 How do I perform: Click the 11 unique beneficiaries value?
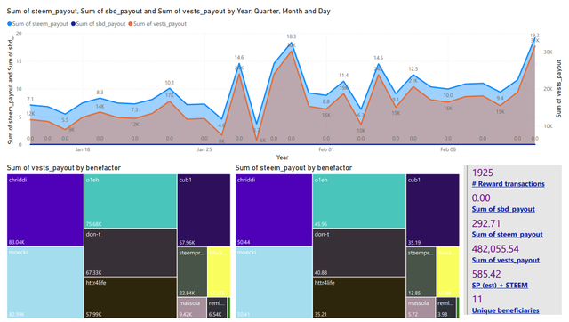[x=477, y=299]
